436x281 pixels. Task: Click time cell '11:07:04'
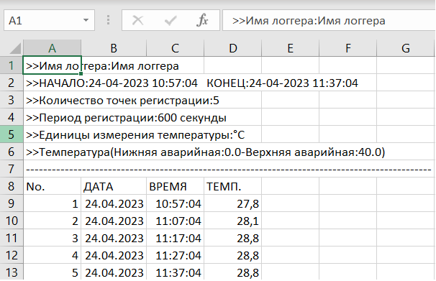coord(175,221)
